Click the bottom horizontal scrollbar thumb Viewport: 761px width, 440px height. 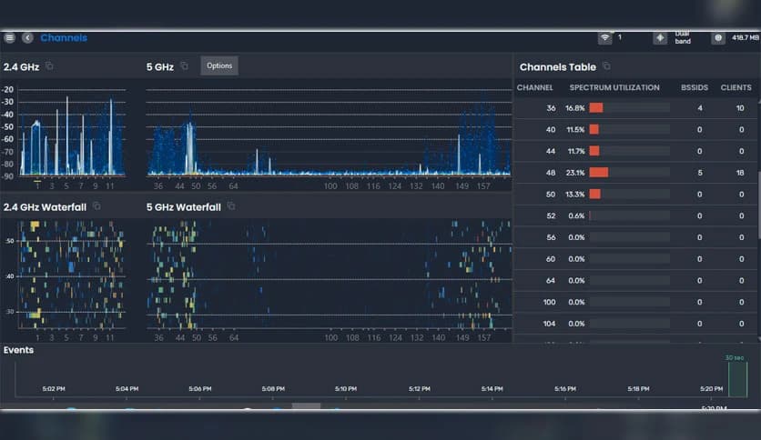[x=306, y=406]
